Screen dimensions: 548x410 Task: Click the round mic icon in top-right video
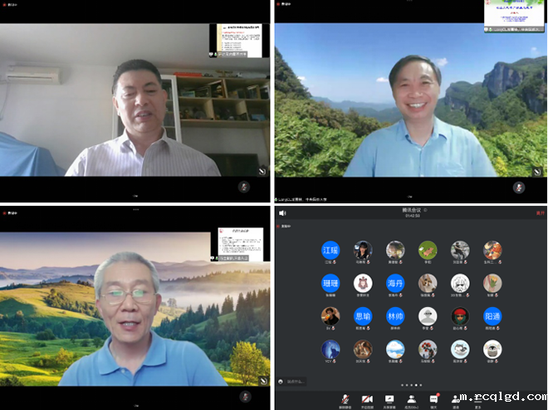(518, 187)
